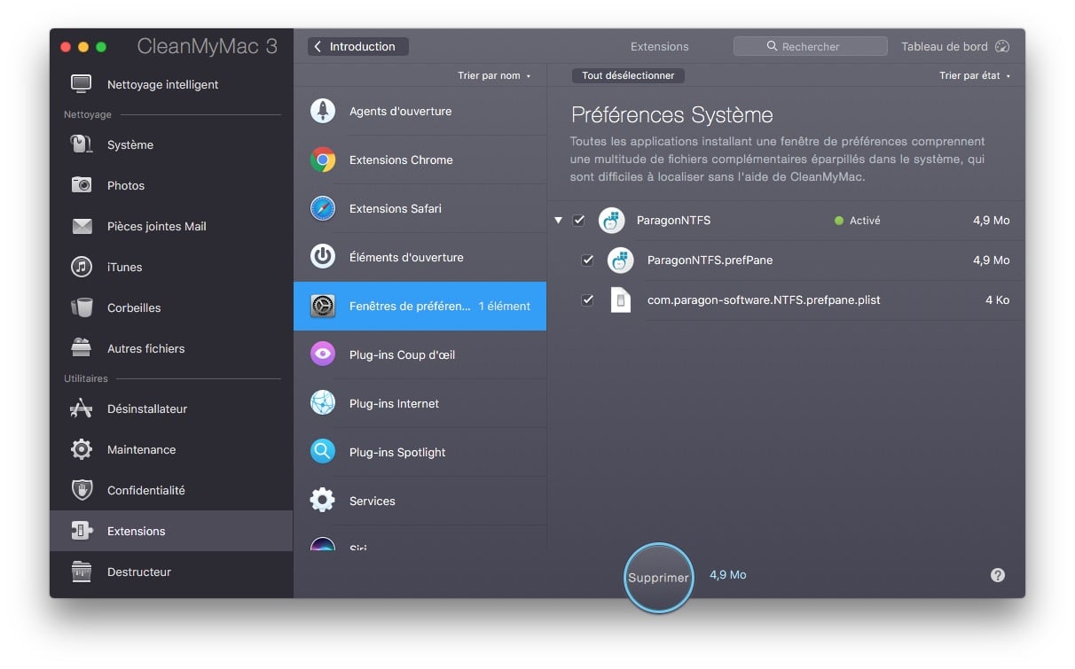Screen dimensions: 1075x669
Task: Click the iTunes music note icon
Action: (x=82, y=267)
